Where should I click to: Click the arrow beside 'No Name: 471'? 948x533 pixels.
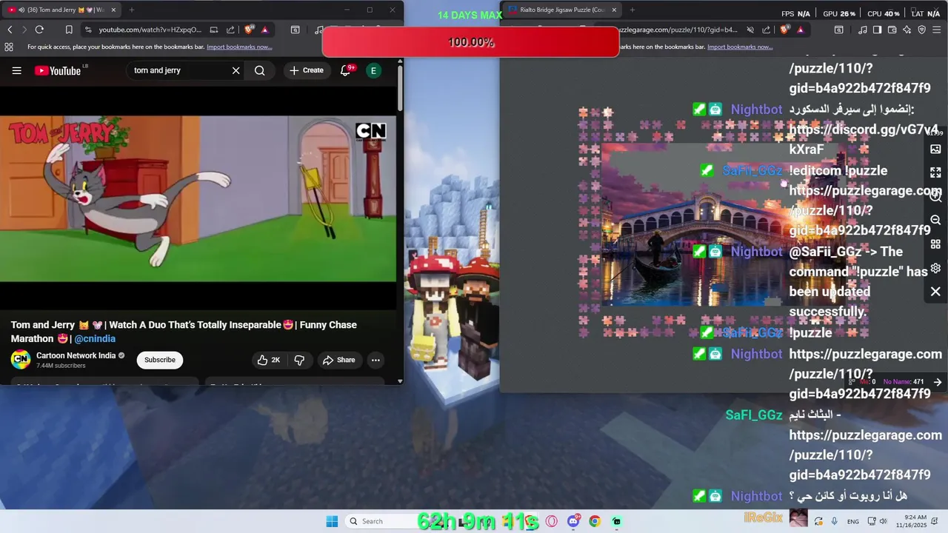938,382
